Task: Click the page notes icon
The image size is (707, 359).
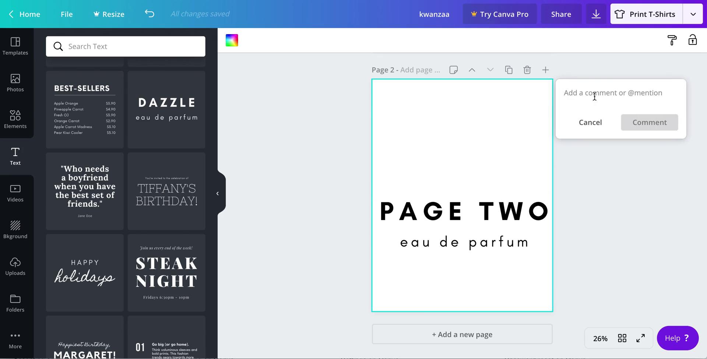Action: pyautogui.click(x=453, y=70)
